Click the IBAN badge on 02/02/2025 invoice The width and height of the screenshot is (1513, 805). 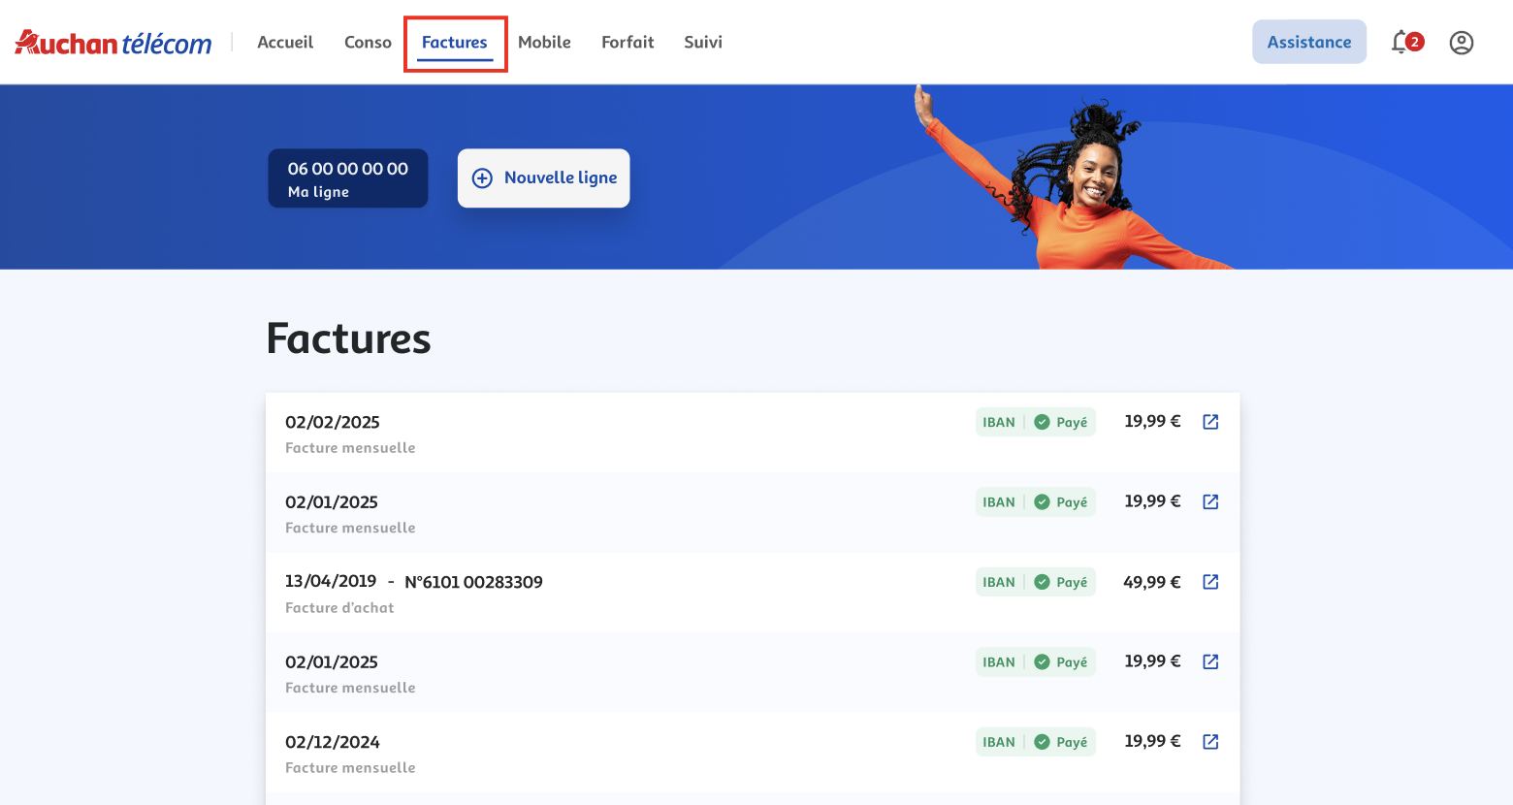click(998, 422)
